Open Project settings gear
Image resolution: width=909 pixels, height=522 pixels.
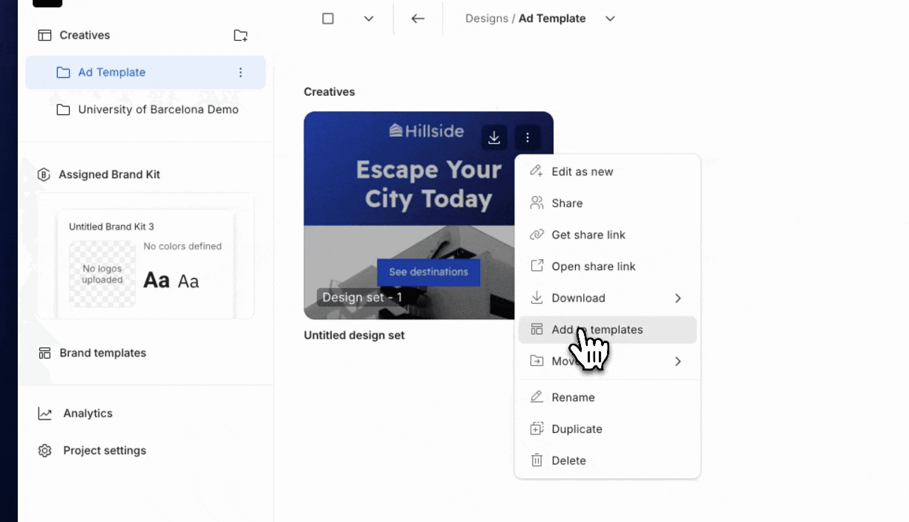pos(45,451)
